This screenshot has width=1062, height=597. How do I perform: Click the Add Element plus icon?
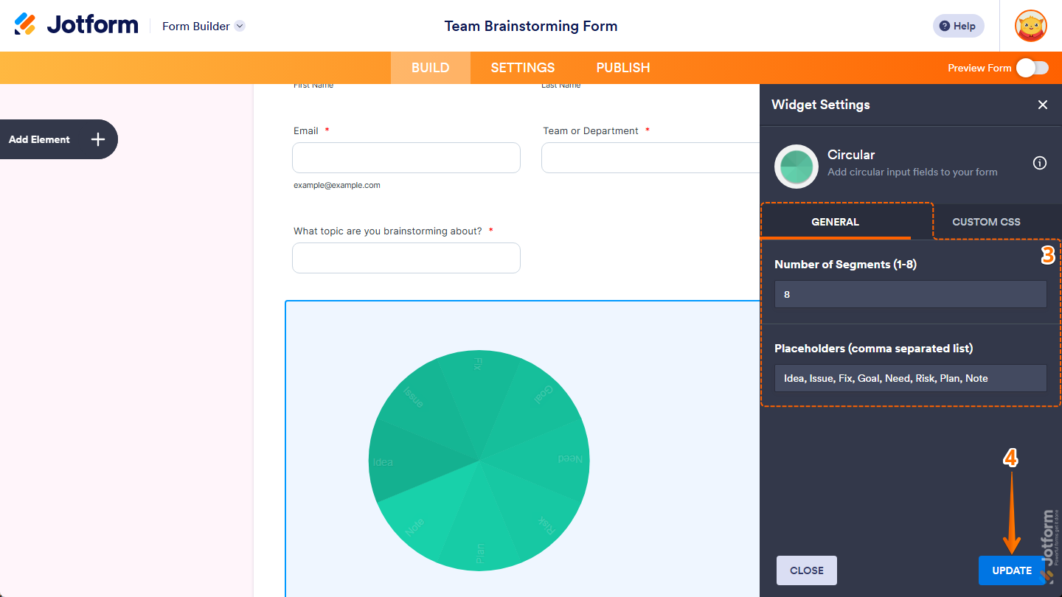[x=97, y=139]
